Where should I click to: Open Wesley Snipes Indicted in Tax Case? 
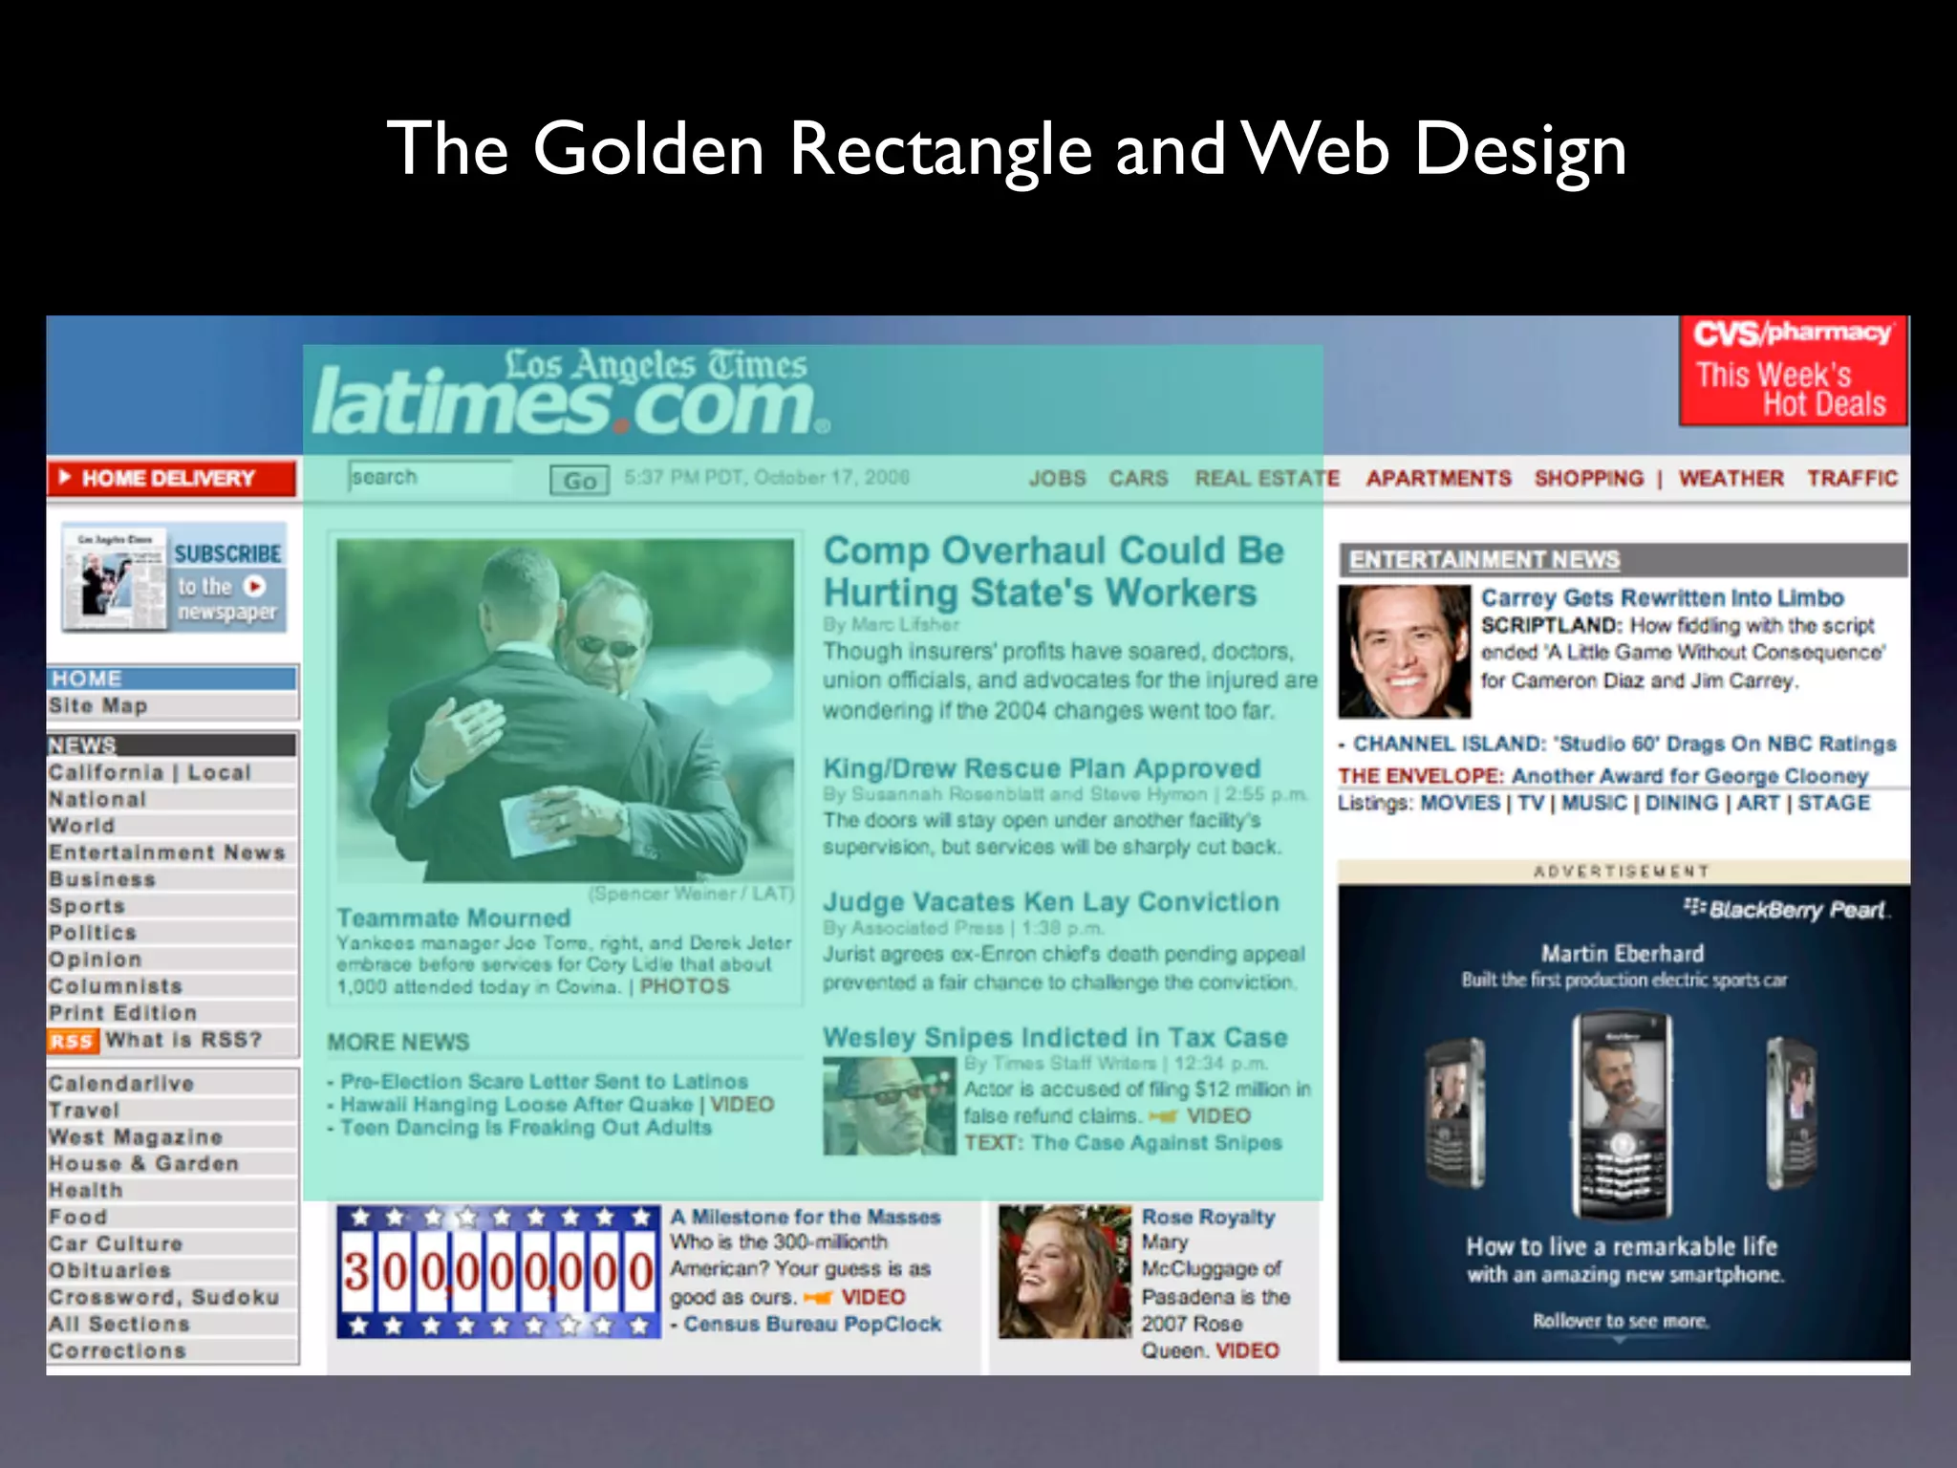point(1055,1038)
